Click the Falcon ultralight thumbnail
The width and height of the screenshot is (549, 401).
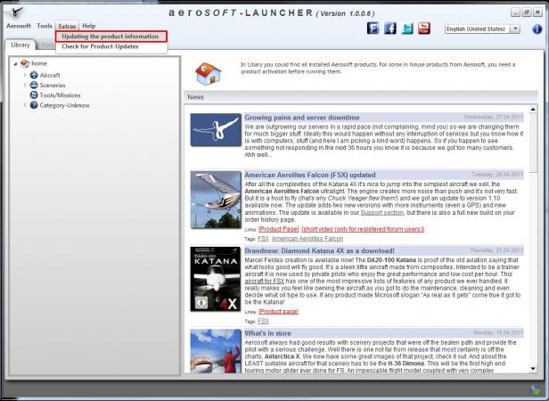(x=216, y=200)
